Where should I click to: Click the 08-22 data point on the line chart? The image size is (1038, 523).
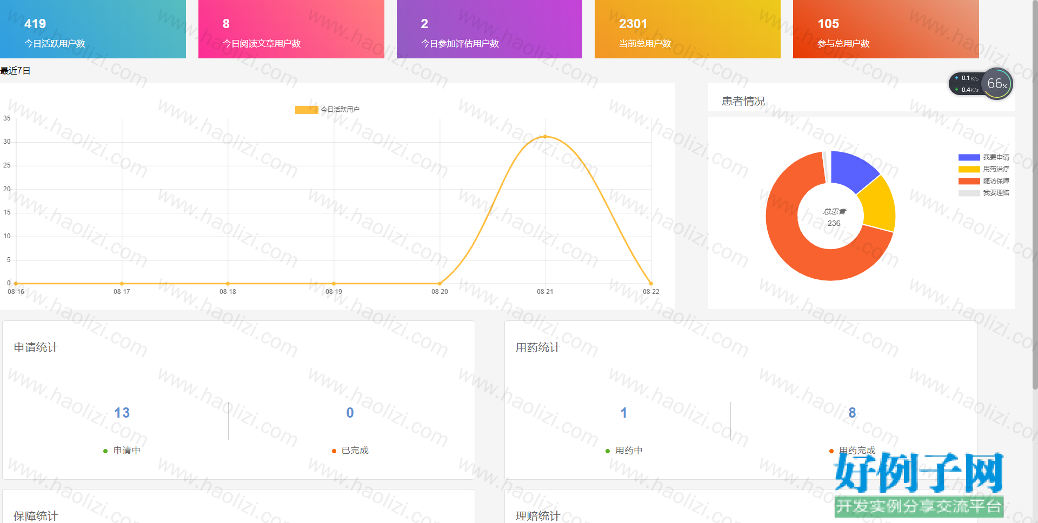pos(651,284)
